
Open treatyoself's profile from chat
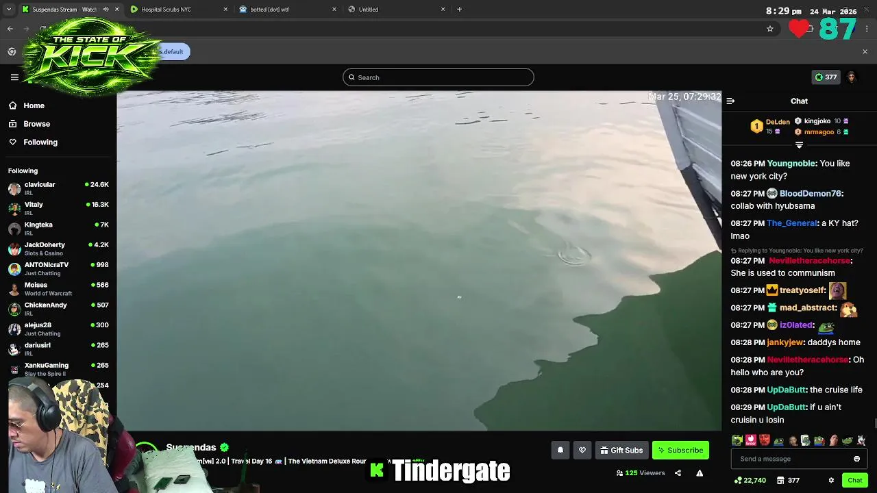coord(802,290)
